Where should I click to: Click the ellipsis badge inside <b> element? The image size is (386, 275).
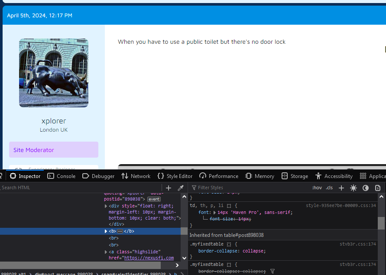[120, 231]
